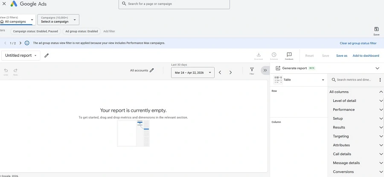The height and width of the screenshot is (177, 384).
Task: Open the three-dot more options menu
Action: click(380, 80)
